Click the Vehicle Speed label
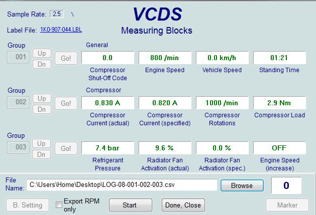 click(222, 70)
